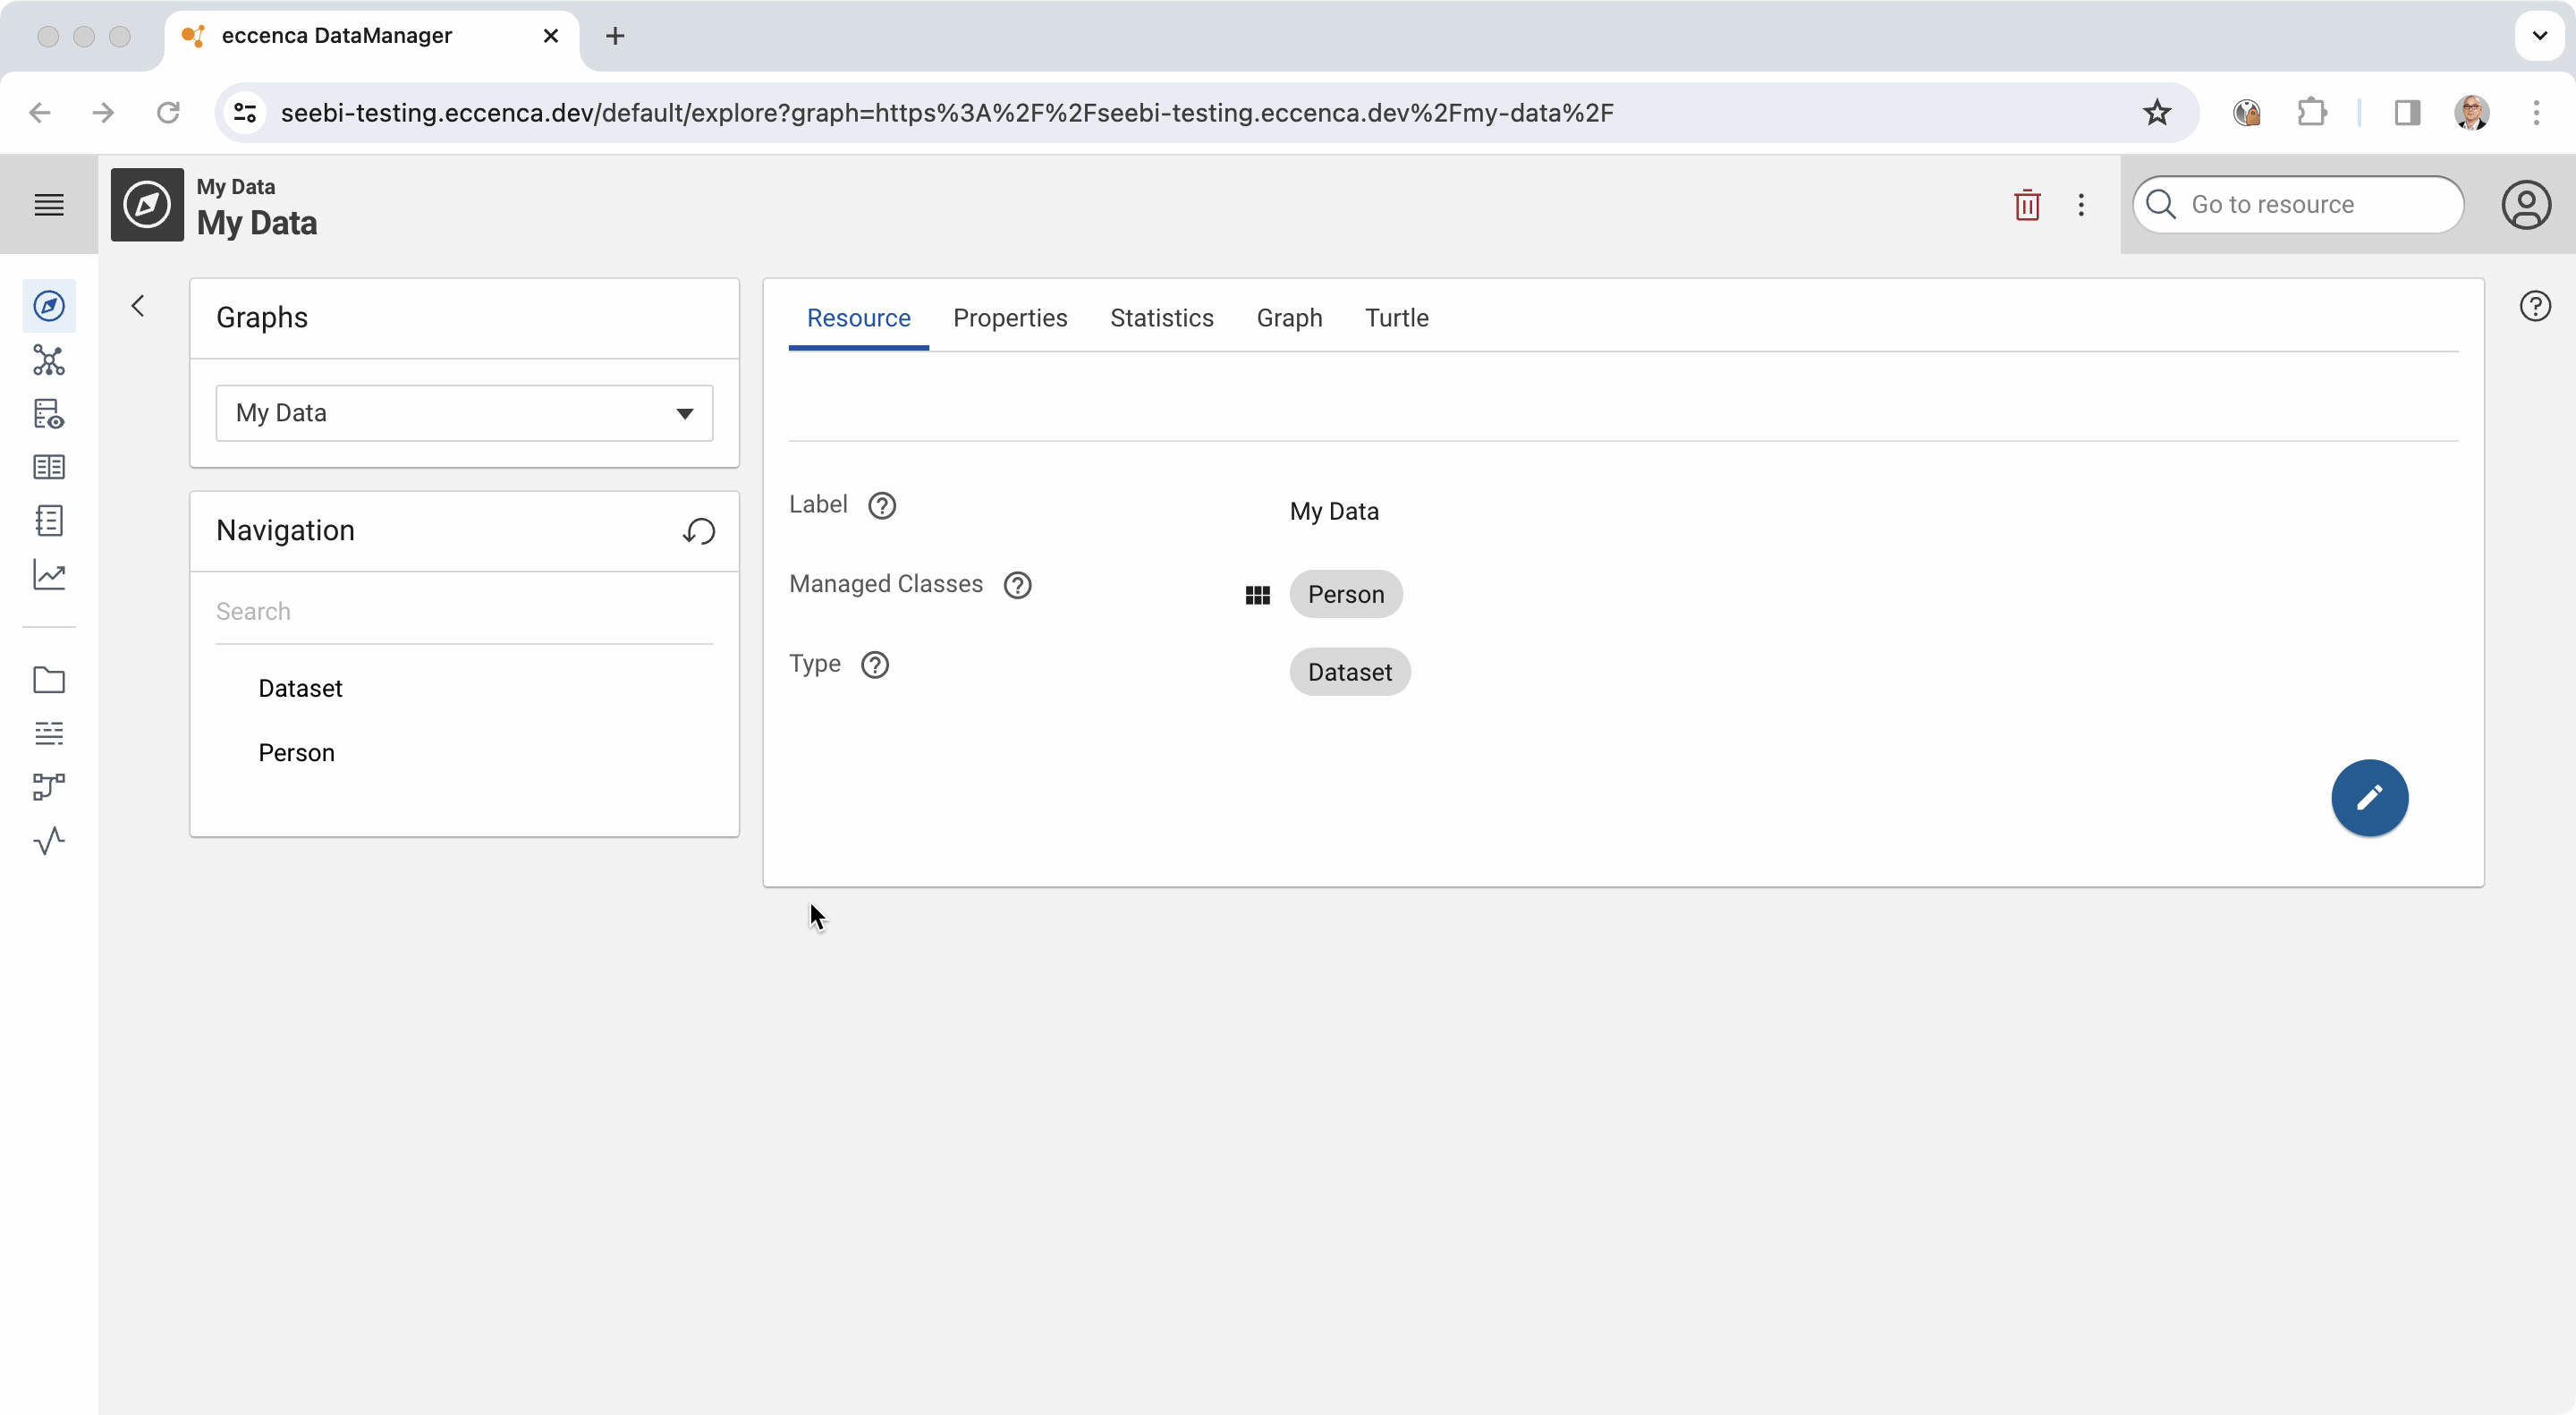2576x1415 pixels.
Task: Click the grid icon beside Person class
Action: (1257, 595)
